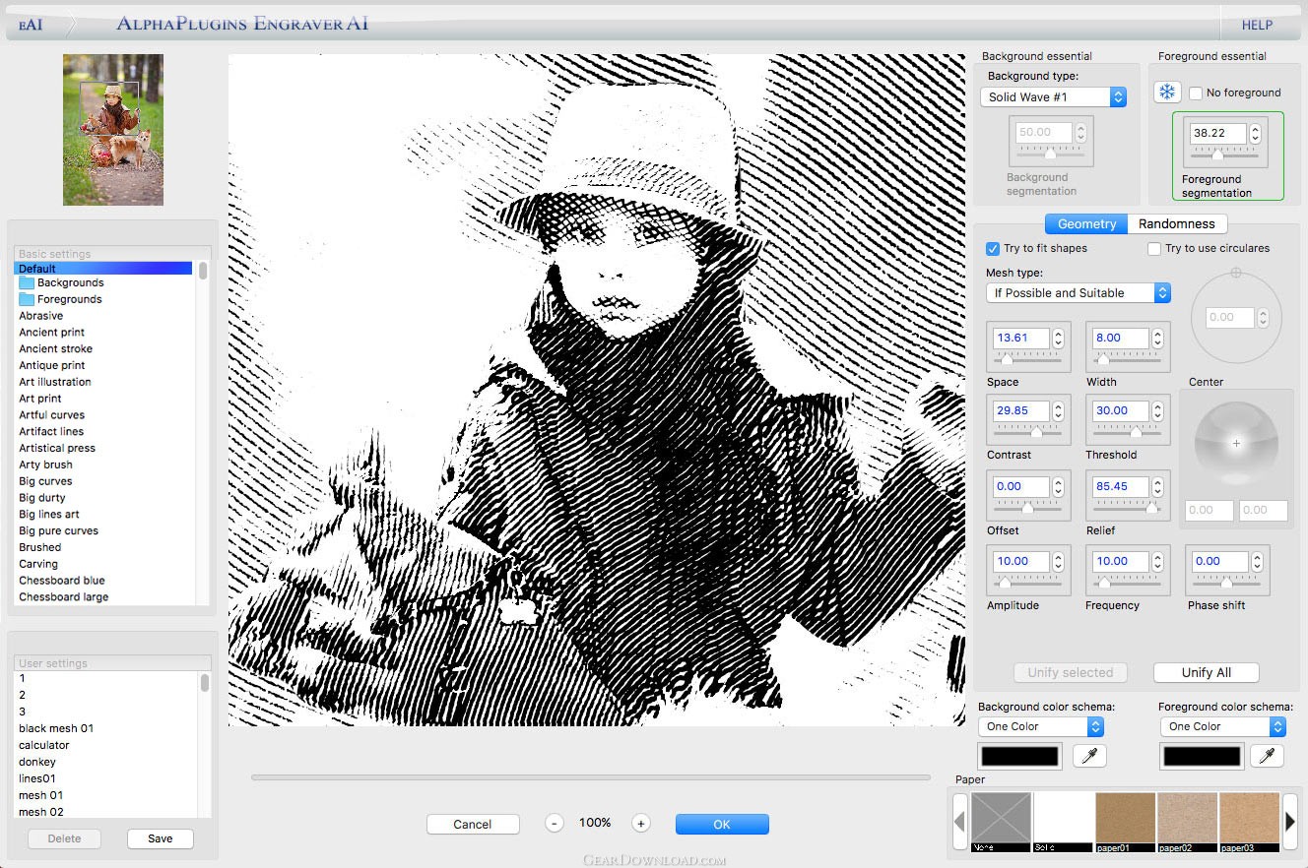
Task: Select the paper01 texture
Action: coord(1125,822)
